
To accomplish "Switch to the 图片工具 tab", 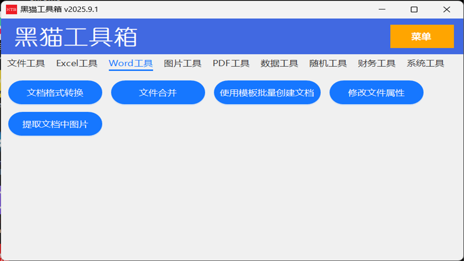I will [182, 63].
